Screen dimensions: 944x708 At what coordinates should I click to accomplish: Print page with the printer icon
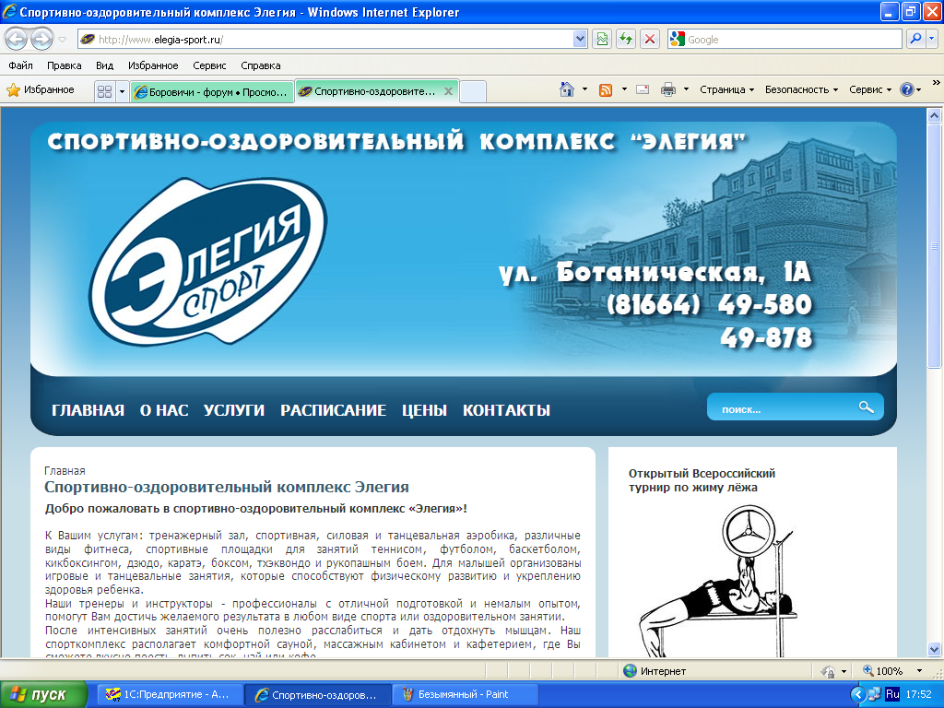[668, 89]
